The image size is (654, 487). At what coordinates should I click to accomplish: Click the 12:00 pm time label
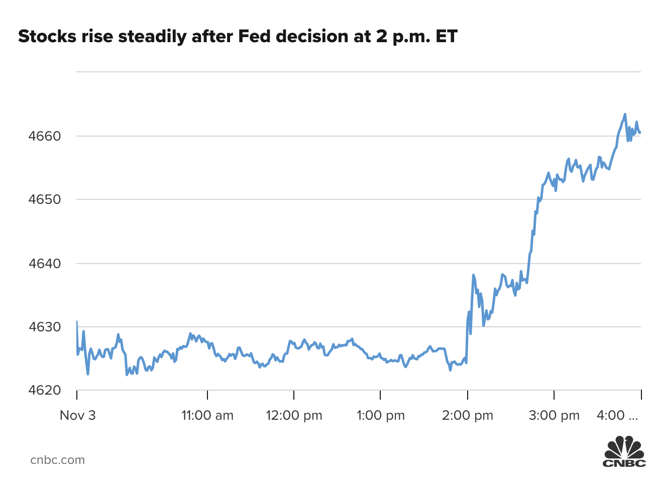[294, 415]
